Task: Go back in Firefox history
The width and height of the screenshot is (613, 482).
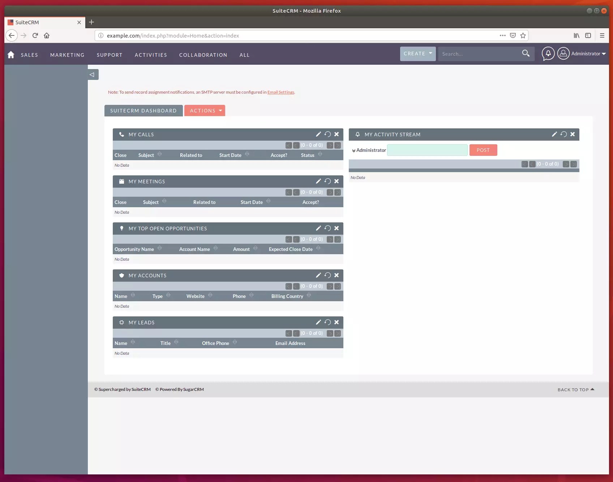Action: tap(12, 35)
